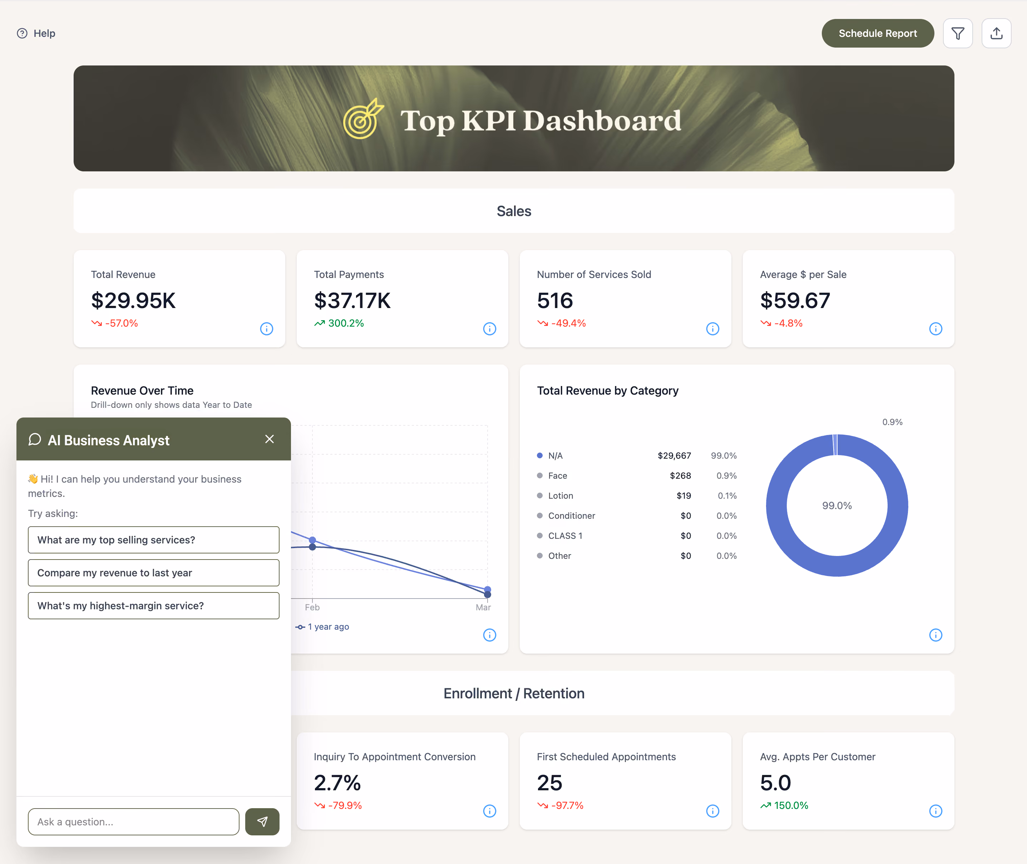Click the export upload icon button
The height and width of the screenshot is (864, 1027).
pos(996,33)
